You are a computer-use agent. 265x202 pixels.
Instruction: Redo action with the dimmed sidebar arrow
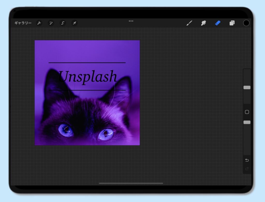point(247,169)
